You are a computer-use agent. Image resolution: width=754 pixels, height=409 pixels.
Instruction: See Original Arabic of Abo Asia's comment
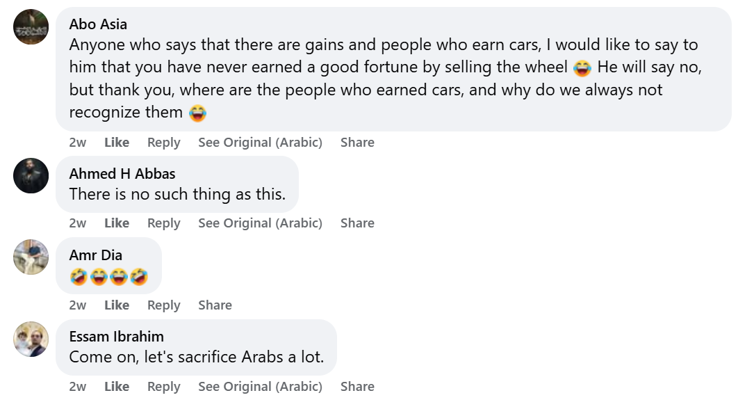pos(260,143)
